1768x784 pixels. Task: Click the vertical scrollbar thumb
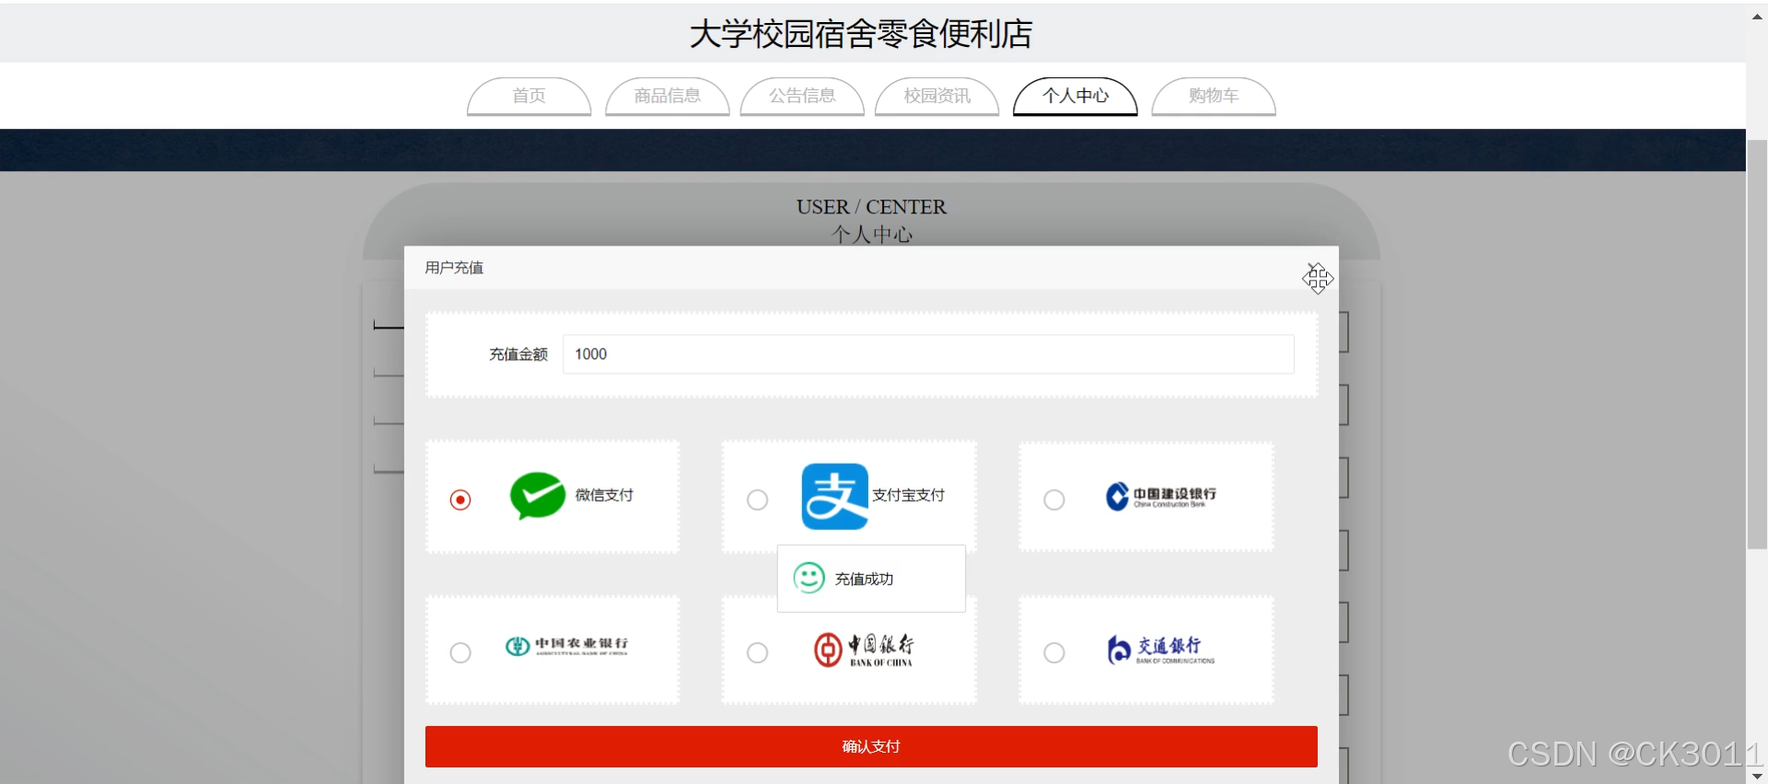coord(1757,345)
